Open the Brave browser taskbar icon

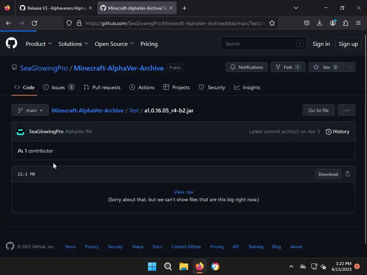pos(215,266)
